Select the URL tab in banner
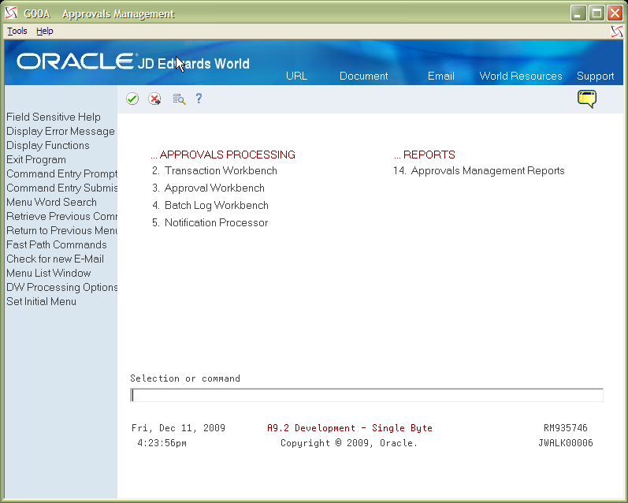 click(x=296, y=76)
